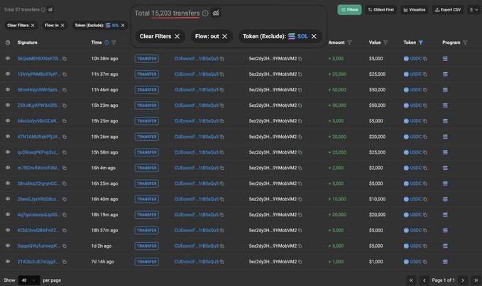Change sort order via Oldest First

click(x=381, y=10)
